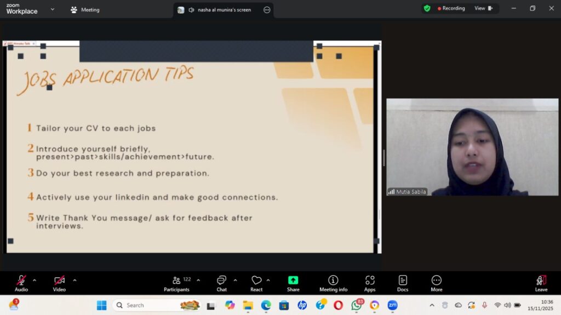561x315 pixels.
Task: Open the Chat panel
Action: [221, 283]
